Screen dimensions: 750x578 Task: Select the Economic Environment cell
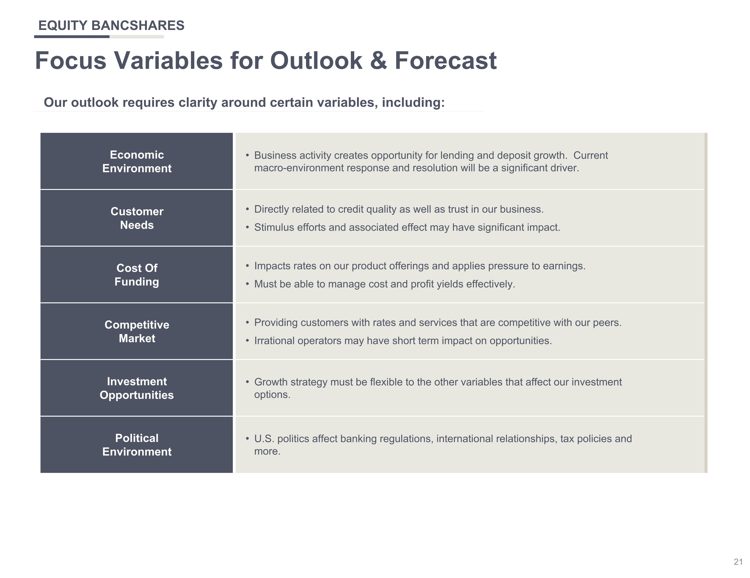point(137,161)
